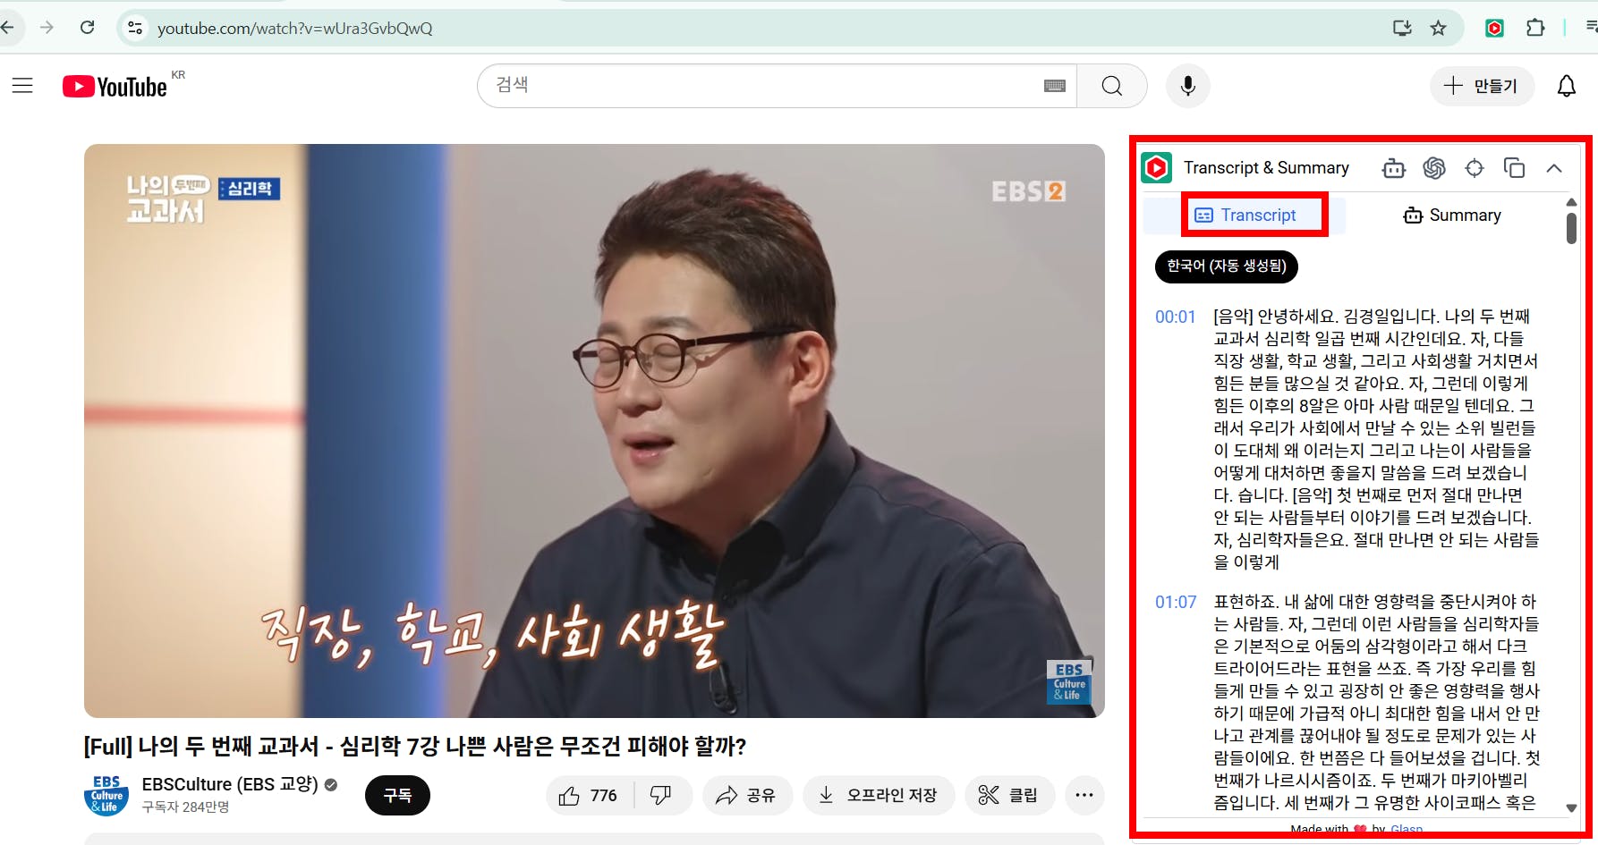Like the video with 776 likes
Image resolution: width=1598 pixels, height=845 pixels.
588,796
